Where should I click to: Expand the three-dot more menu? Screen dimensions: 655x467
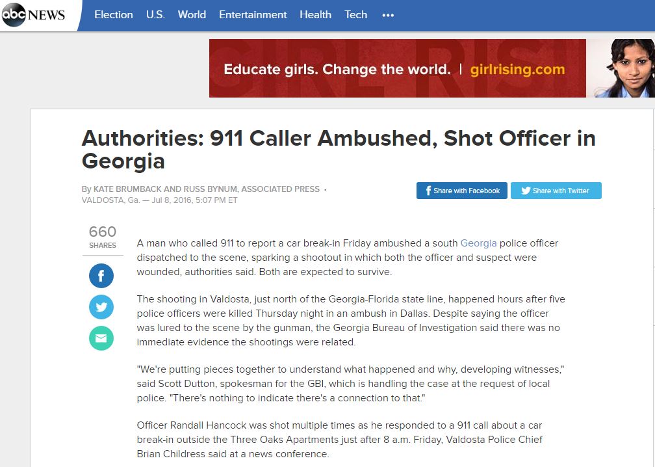click(388, 15)
